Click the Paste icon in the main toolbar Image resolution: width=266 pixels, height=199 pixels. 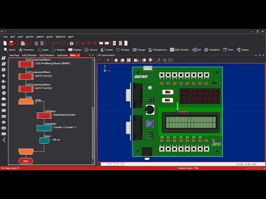42,43
